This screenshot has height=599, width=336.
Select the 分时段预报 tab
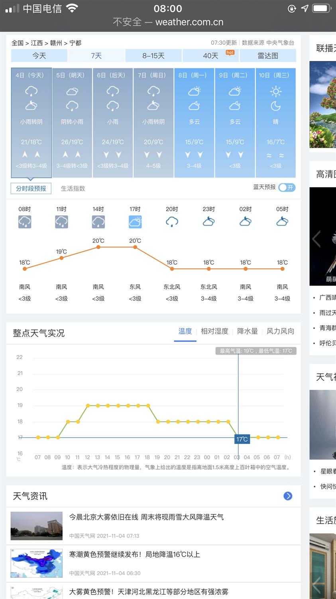[31, 188]
